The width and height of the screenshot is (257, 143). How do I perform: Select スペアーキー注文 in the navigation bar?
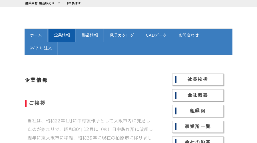[x=41, y=48]
